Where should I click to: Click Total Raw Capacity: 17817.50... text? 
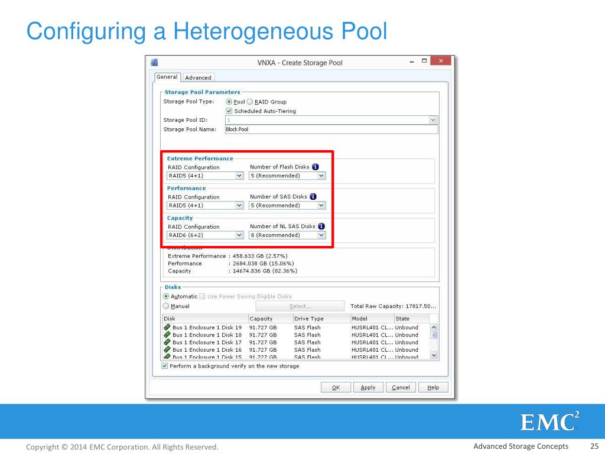(393, 306)
